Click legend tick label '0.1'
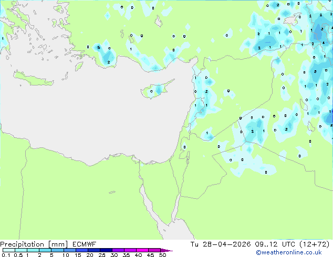333x257 pixels. (x=6, y=255)
